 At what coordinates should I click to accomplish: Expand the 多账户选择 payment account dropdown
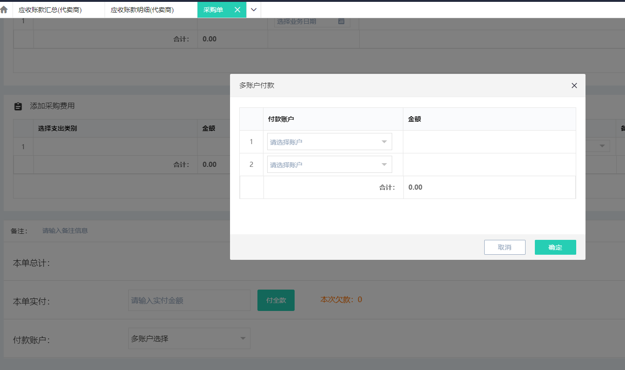click(x=189, y=338)
